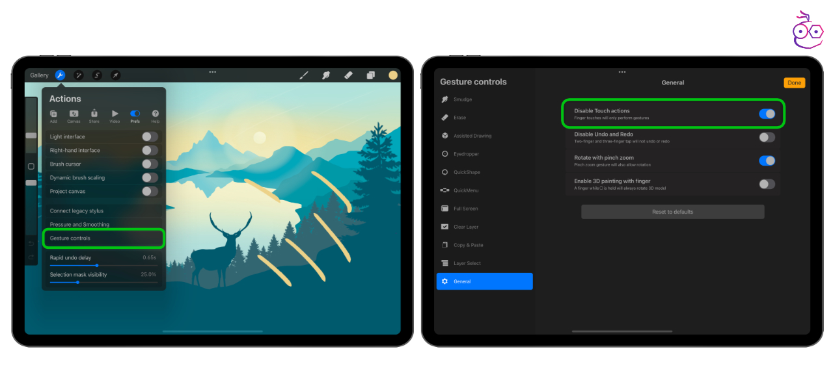Click Reset to defaults button
Viewport: 833px width, 384px height.
point(672,212)
